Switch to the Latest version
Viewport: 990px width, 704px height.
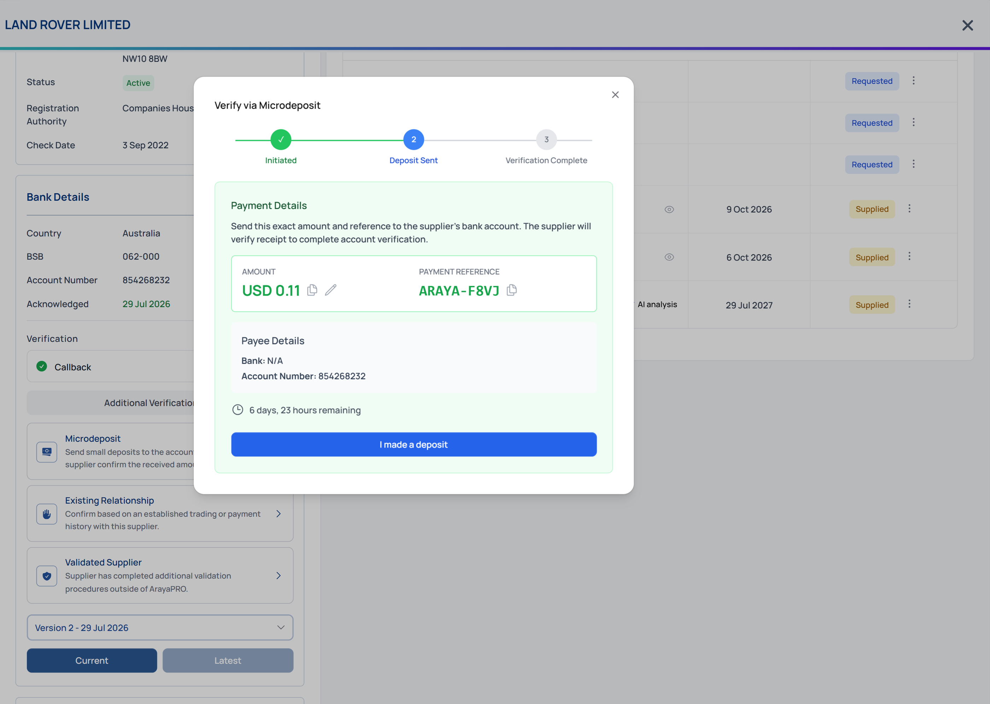(228, 660)
